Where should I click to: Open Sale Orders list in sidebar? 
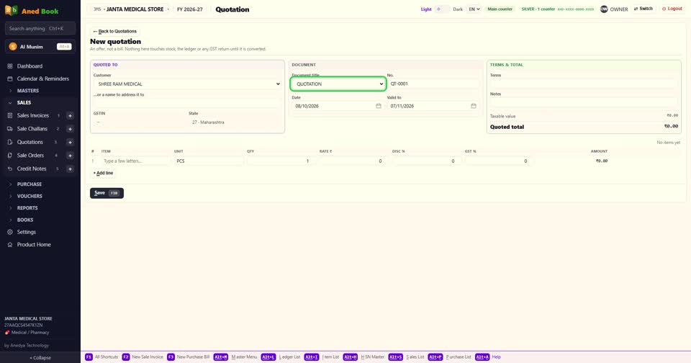[30, 156]
